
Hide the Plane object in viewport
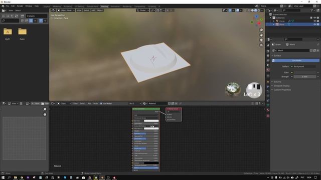[x=314, y=24]
